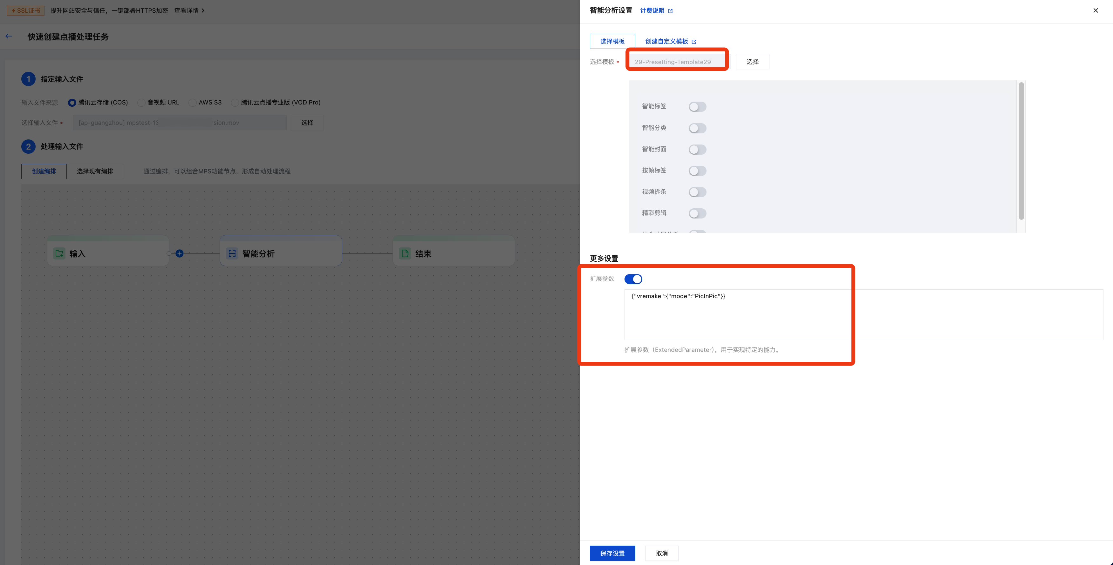Expand SSL 查看详情 chevron

(x=203, y=10)
